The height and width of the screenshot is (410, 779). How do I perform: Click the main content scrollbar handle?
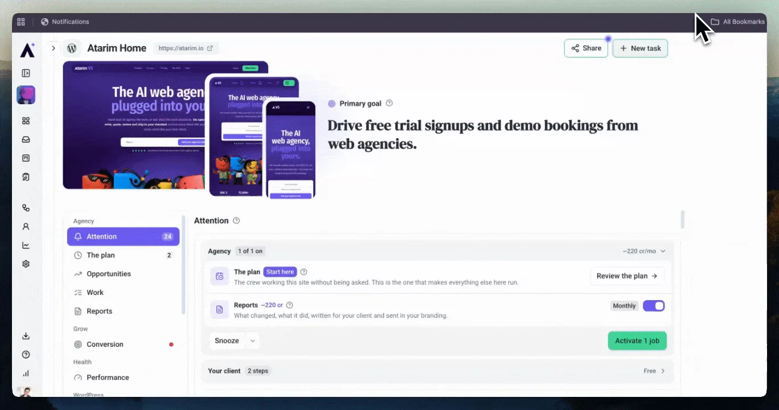click(x=683, y=219)
